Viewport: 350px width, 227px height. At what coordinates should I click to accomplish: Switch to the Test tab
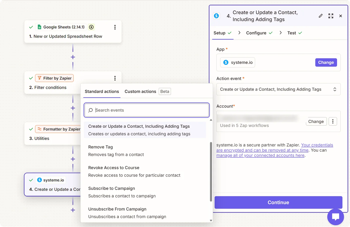(x=294, y=33)
